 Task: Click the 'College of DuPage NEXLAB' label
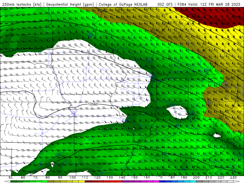point(123,4)
